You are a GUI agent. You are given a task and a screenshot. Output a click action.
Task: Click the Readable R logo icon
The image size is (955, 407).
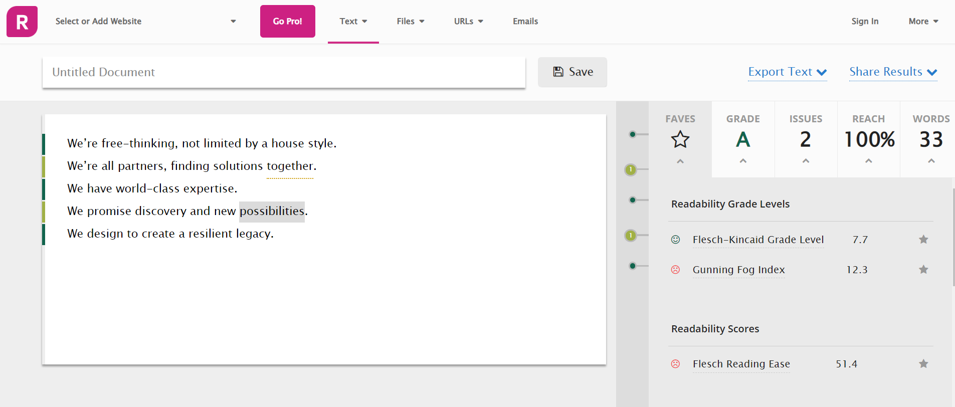pos(22,22)
